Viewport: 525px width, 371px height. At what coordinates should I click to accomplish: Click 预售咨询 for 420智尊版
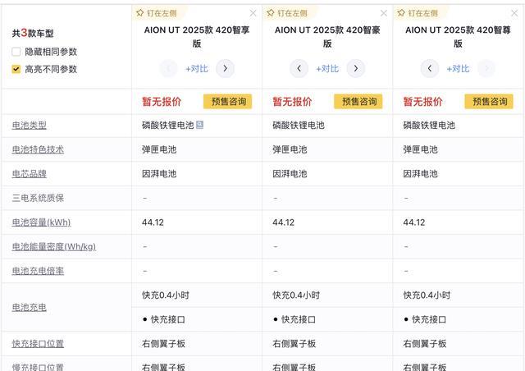pos(489,102)
